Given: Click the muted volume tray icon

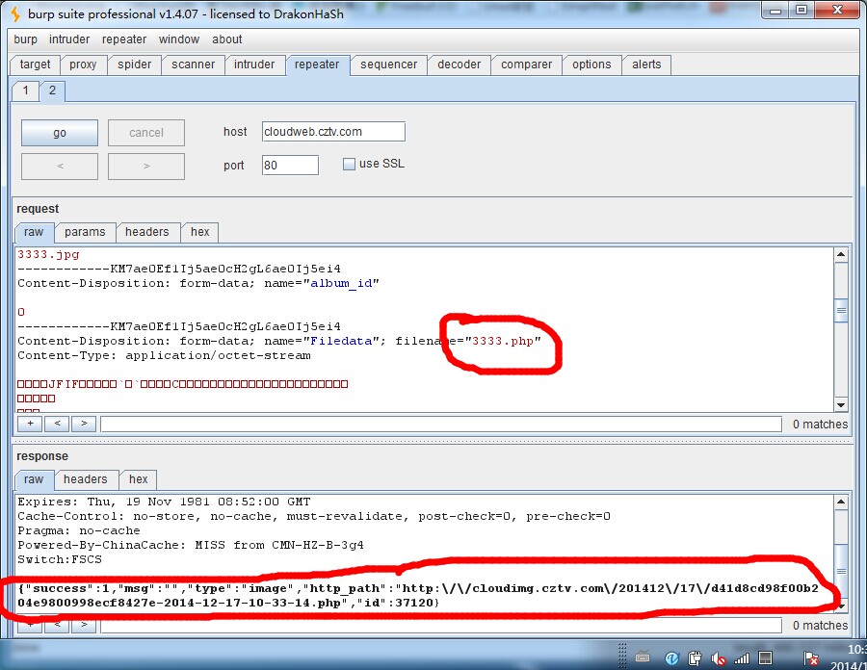Looking at the screenshot, I should tap(719, 658).
